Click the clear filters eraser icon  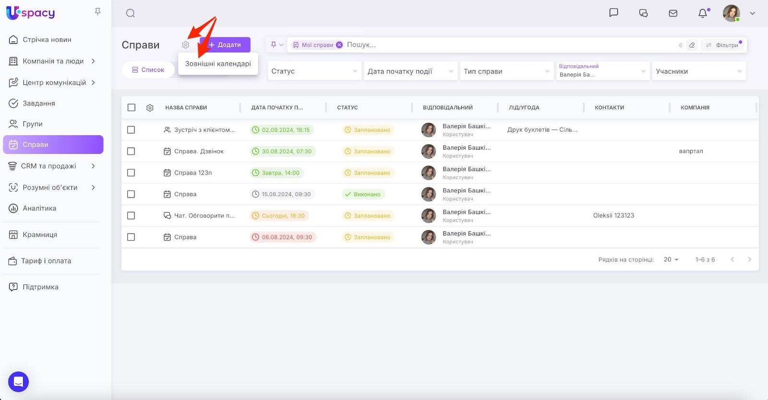coord(692,45)
